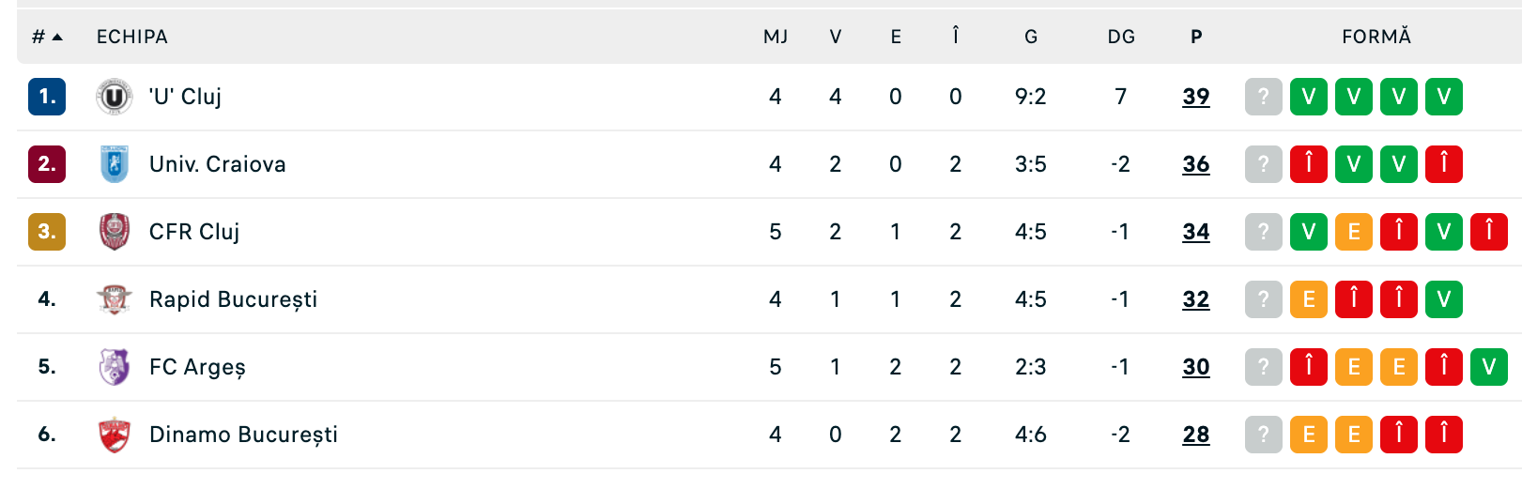1522x489 pixels.
Task: Click Univ. Craiova's first red Î loss badge
Action: [1308, 164]
